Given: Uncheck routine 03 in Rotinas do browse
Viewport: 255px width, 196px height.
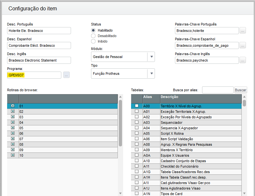Looking at the screenshot, I should click(13, 117).
